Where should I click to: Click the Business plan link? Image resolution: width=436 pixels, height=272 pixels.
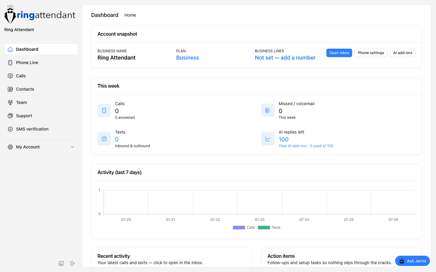pos(188,58)
